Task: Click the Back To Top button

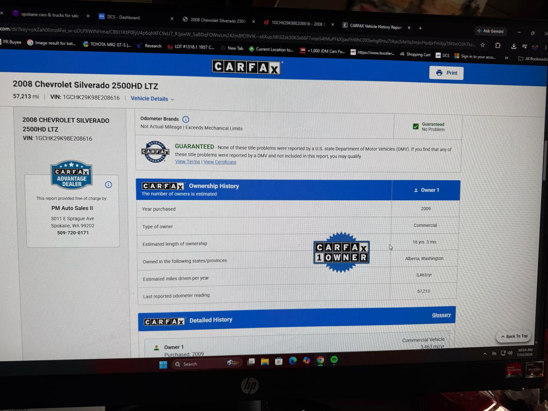Action: 514,336
